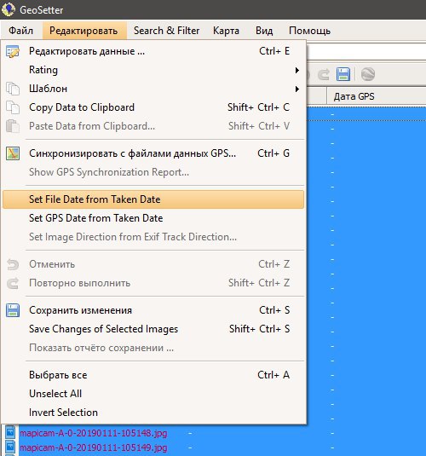Choose Редактировать данные menu entry

[x=153, y=51]
